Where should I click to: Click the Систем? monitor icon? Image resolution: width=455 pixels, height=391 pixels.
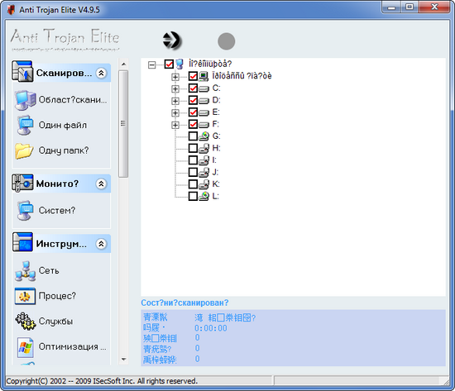tap(26, 210)
